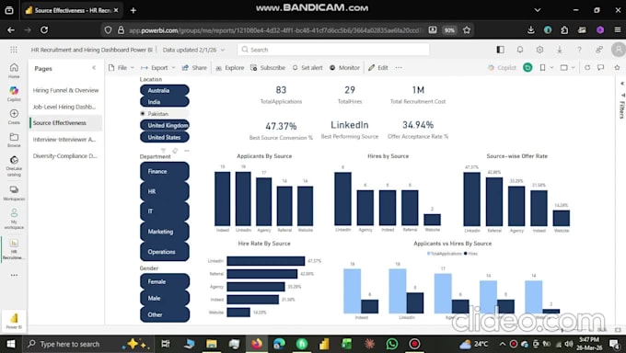The width and height of the screenshot is (626, 353).
Task: Open the Home icon in left navigation
Action: pyautogui.click(x=14, y=70)
